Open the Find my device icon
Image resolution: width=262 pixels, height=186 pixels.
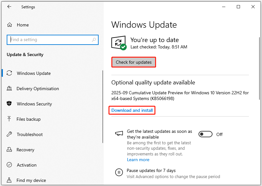[10, 180]
